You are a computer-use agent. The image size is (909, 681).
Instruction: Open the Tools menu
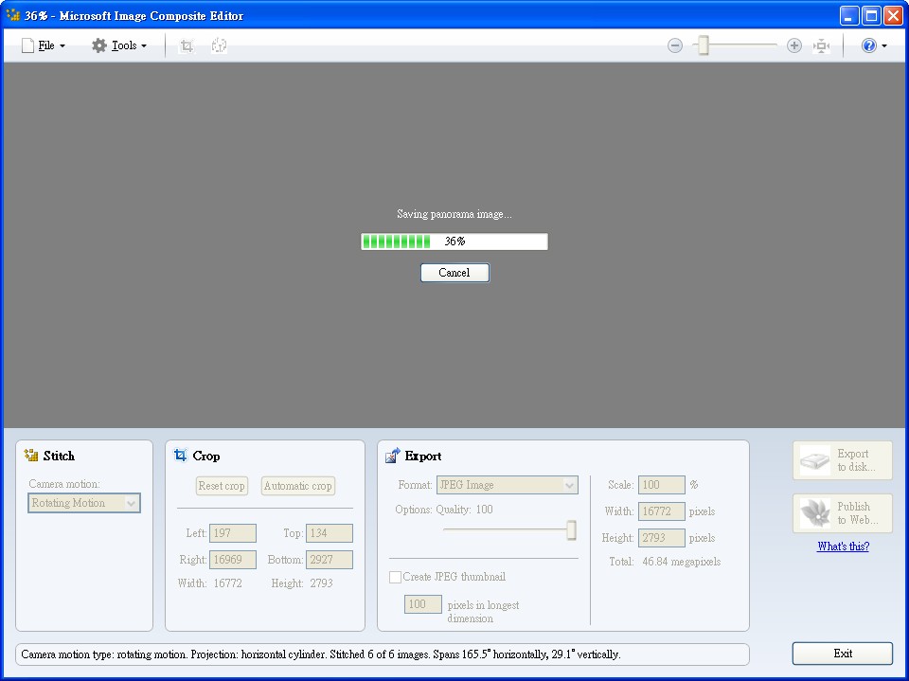[x=119, y=45]
